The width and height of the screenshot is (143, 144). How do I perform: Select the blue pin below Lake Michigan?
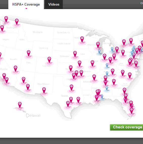(x=99, y=51)
